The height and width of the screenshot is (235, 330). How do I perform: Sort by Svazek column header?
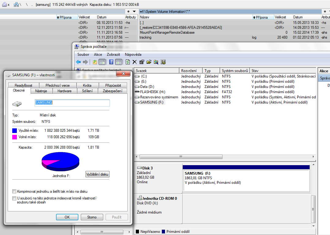(x=157, y=71)
